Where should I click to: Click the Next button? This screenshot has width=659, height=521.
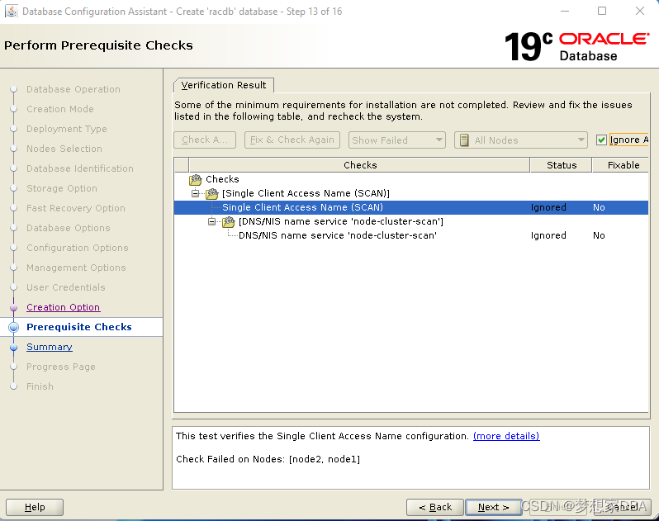pos(493,507)
